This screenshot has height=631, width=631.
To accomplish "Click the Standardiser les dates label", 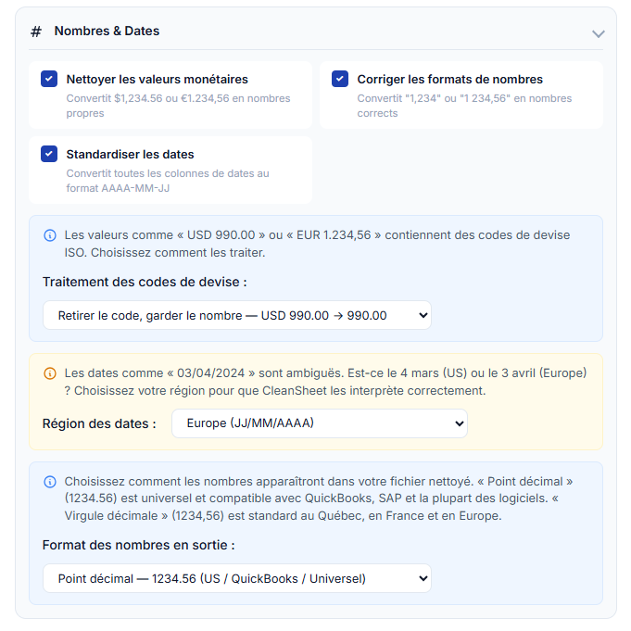I will click(x=130, y=155).
